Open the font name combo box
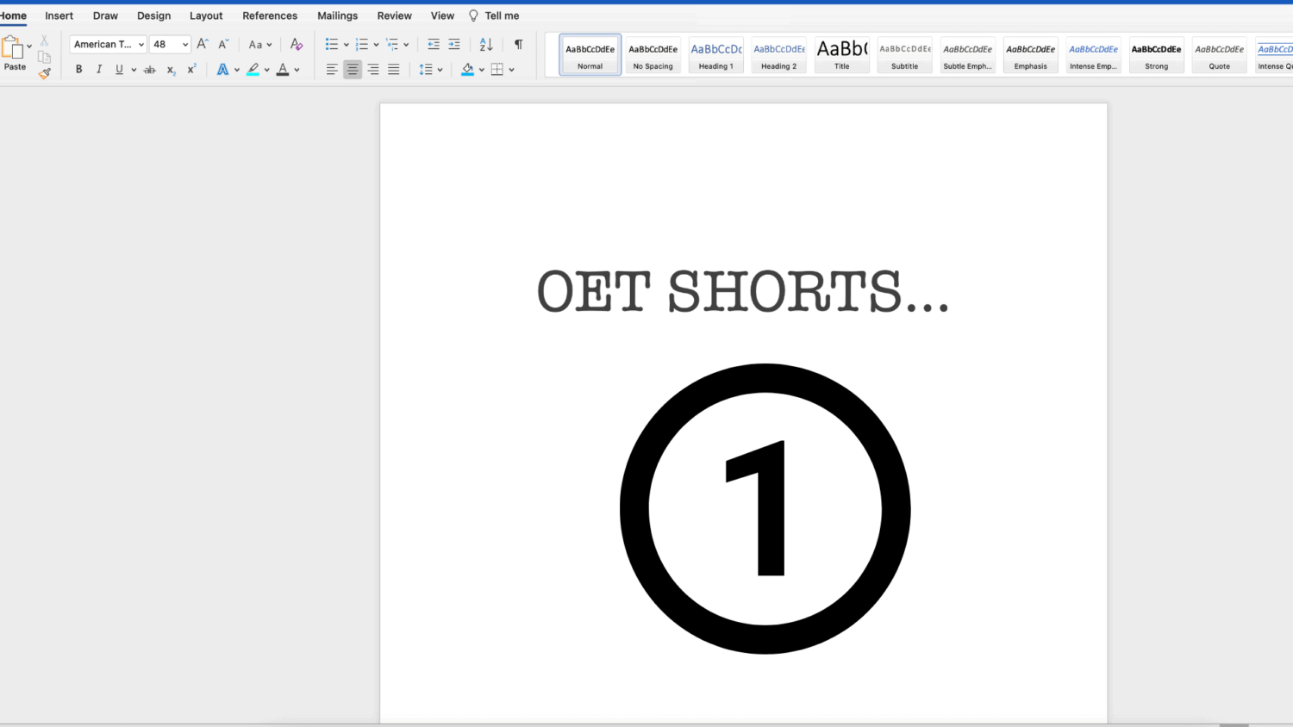The height and width of the screenshot is (727, 1293). [x=108, y=44]
